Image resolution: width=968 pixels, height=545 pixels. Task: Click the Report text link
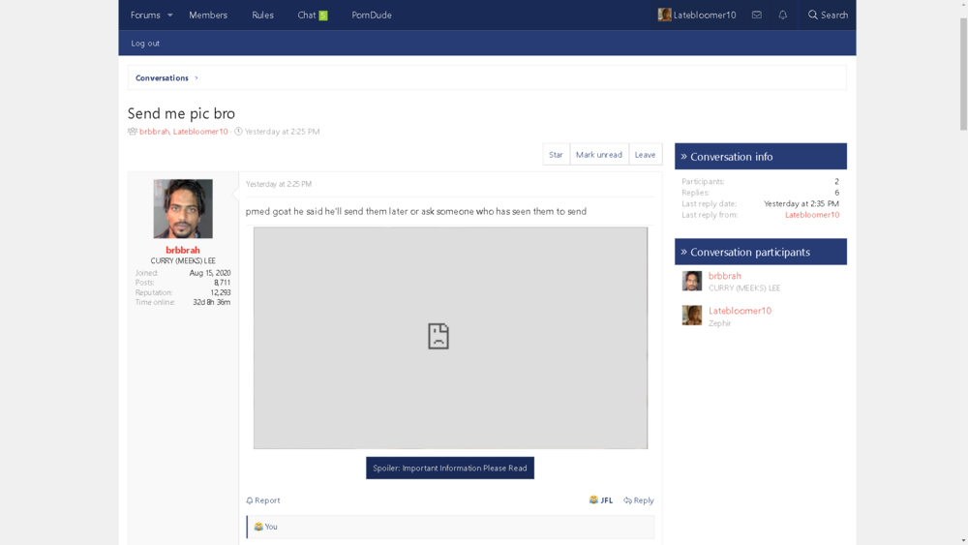[267, 500]
